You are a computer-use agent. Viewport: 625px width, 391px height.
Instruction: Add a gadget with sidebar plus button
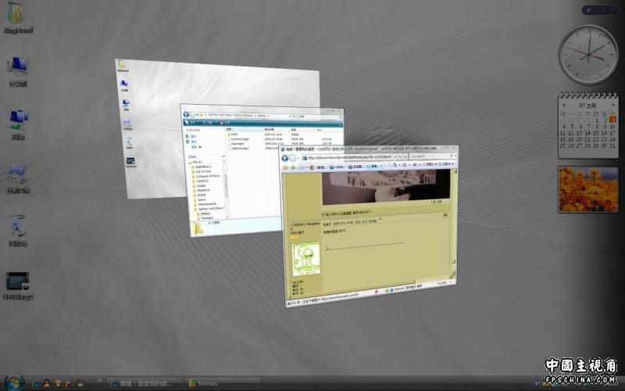point(589,10)
